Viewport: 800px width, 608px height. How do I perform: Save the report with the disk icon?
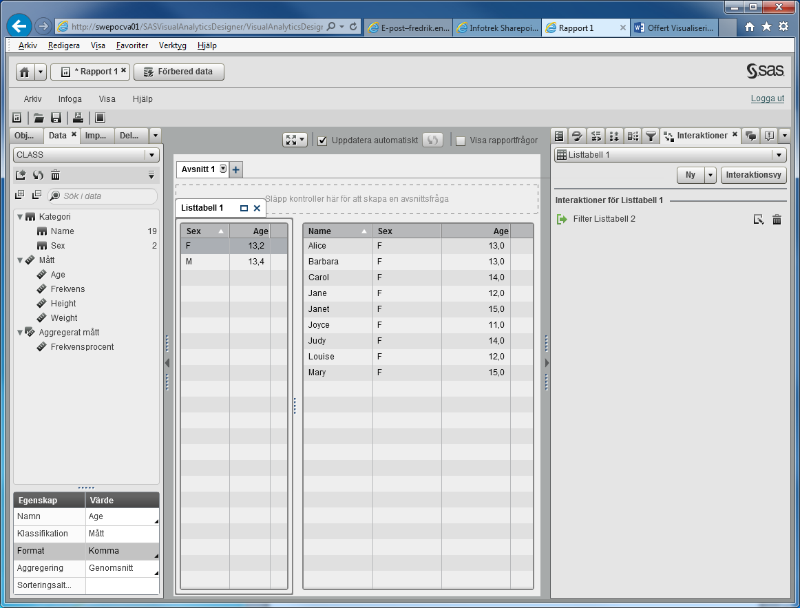pyautogui.click(x=56, y=118)
